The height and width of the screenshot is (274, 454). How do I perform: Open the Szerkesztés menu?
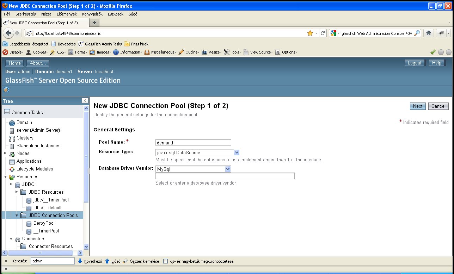[x=26, y=14]
